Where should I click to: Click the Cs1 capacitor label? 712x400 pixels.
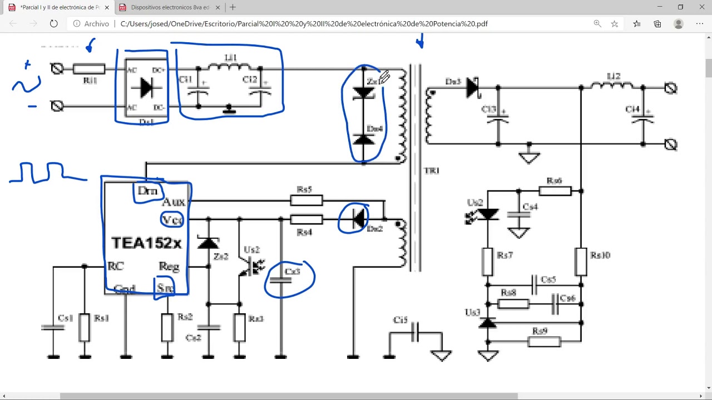[x=65, y=318]
